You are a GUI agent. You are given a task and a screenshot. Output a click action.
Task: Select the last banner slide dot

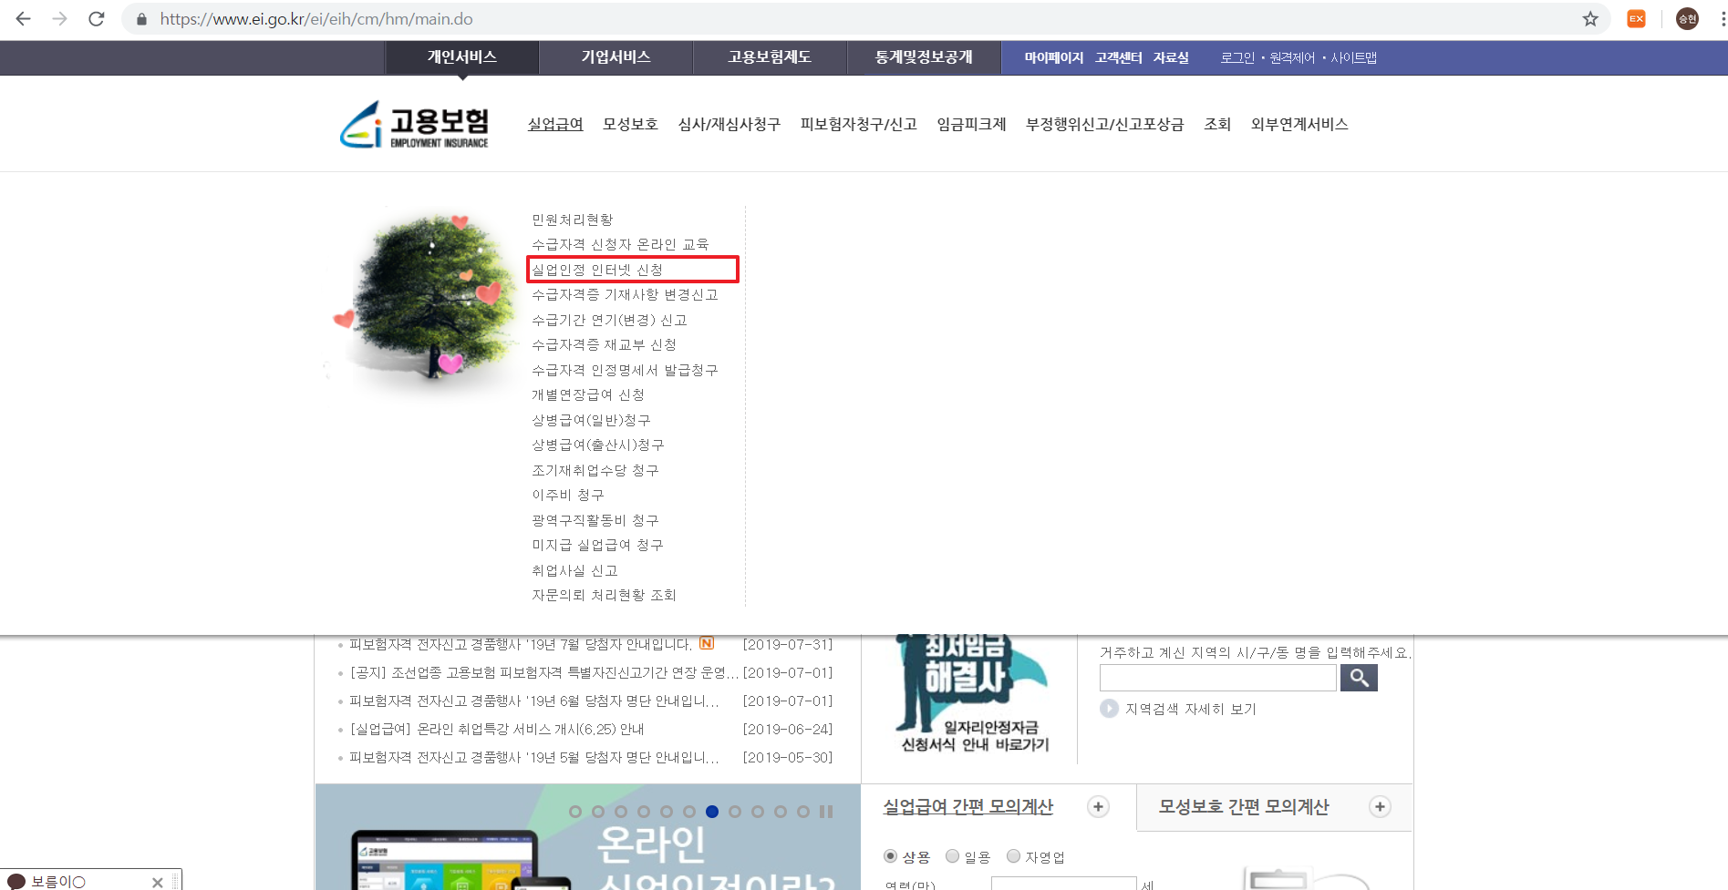point(803,812)
